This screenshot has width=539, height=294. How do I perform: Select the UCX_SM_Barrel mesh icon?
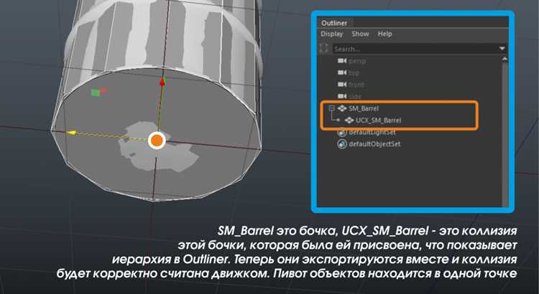point(349,120)
